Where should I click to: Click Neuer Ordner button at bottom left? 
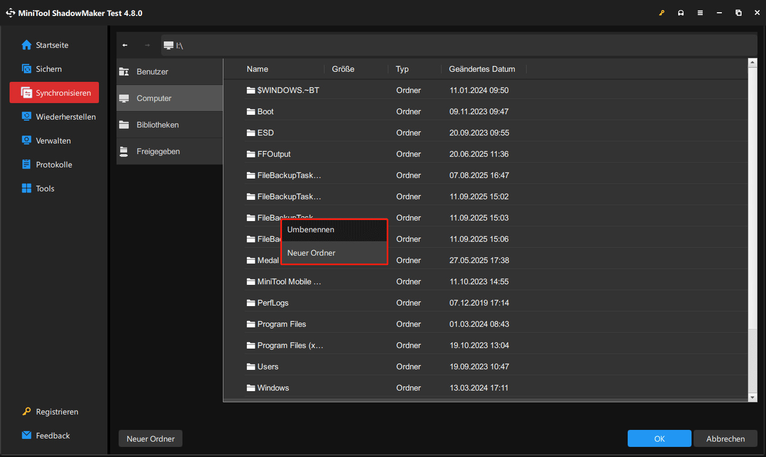point(151,438)
